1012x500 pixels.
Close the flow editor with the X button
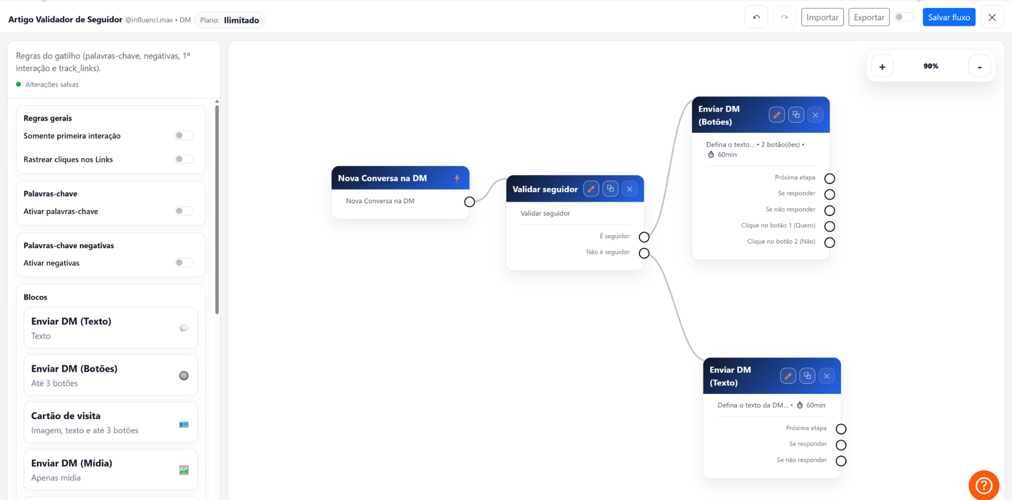pos(992,18)
